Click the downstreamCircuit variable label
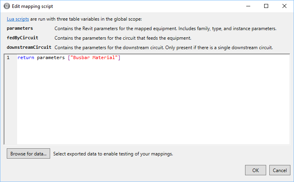 click(x=29, y=48)
